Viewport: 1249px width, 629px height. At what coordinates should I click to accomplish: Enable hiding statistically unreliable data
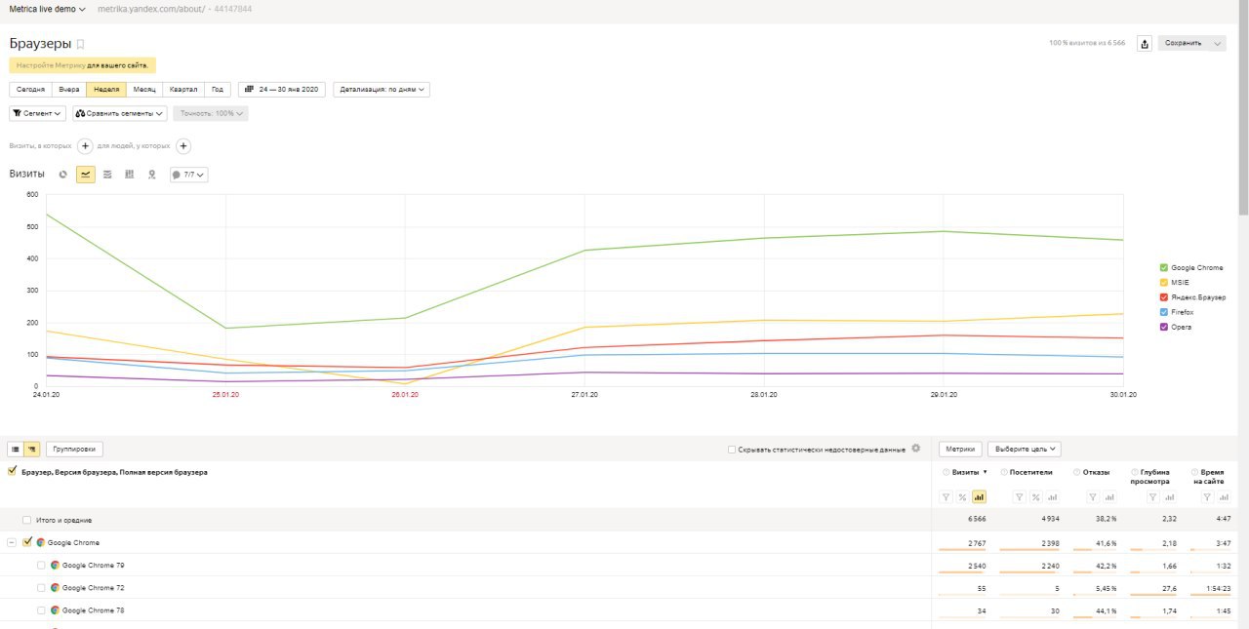732,450
